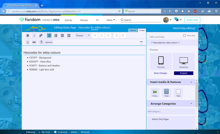Toggle the bulleted list button
The image size is (220, 134).
coord(49,35)
